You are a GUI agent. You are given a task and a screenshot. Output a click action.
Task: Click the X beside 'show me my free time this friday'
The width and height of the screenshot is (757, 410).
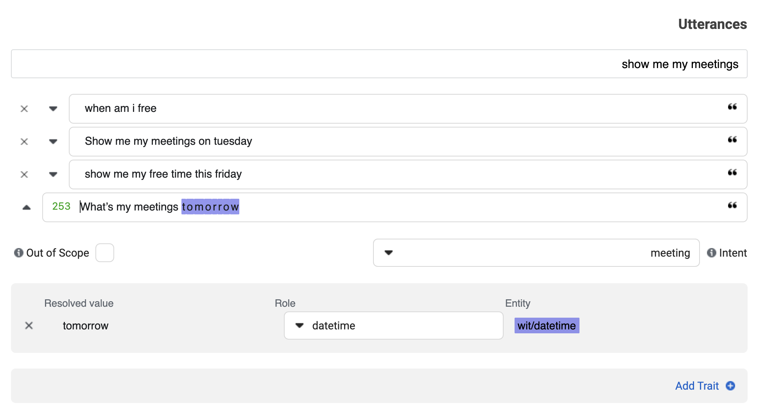click(x=24, y=174)
